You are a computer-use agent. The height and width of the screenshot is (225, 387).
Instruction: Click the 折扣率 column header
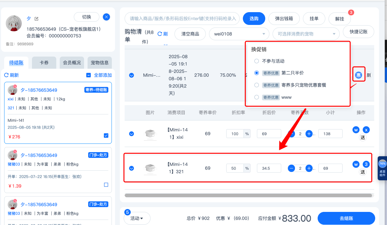[x=238, y=112]
